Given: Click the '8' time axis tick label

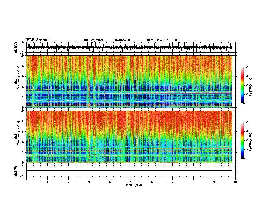Looking at the screenshot, I should click(193, 182).
